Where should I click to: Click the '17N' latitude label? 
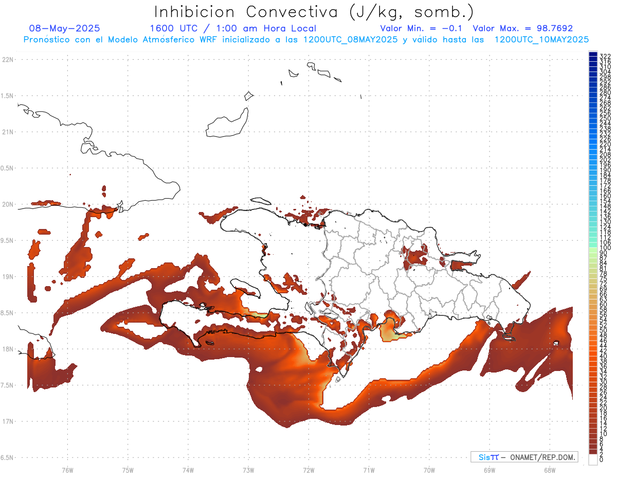8,421
